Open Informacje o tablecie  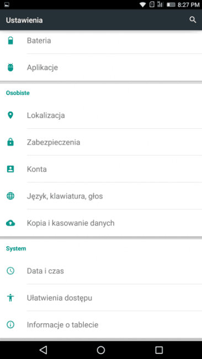pos(101,325)
